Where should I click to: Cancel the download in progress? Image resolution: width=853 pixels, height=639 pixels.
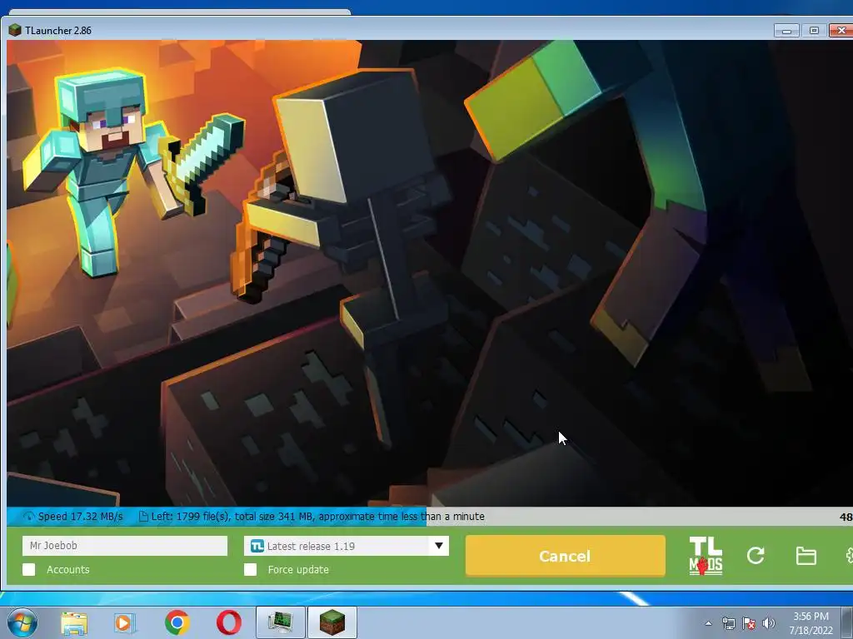(x=566, y=556)
